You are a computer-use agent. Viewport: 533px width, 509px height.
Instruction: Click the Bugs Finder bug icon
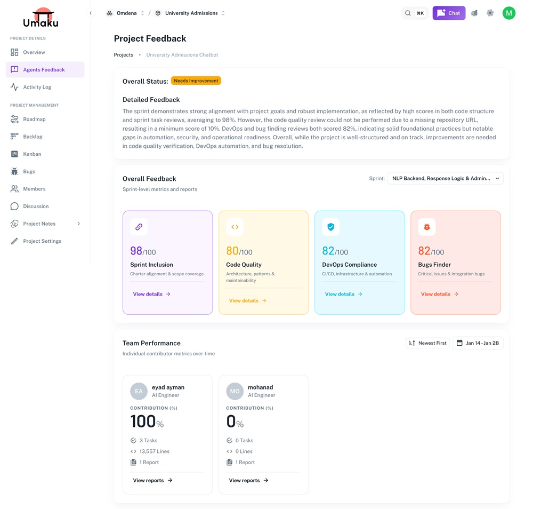pyautogui.click(x=426, y=227)
